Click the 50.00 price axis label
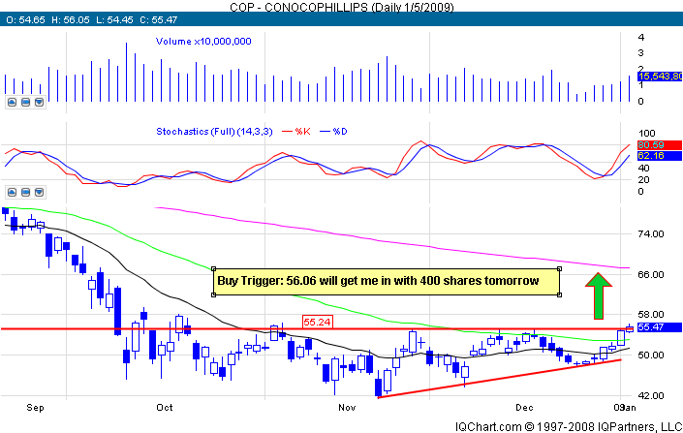Screen dimensions: 683x433 (651, 356)
